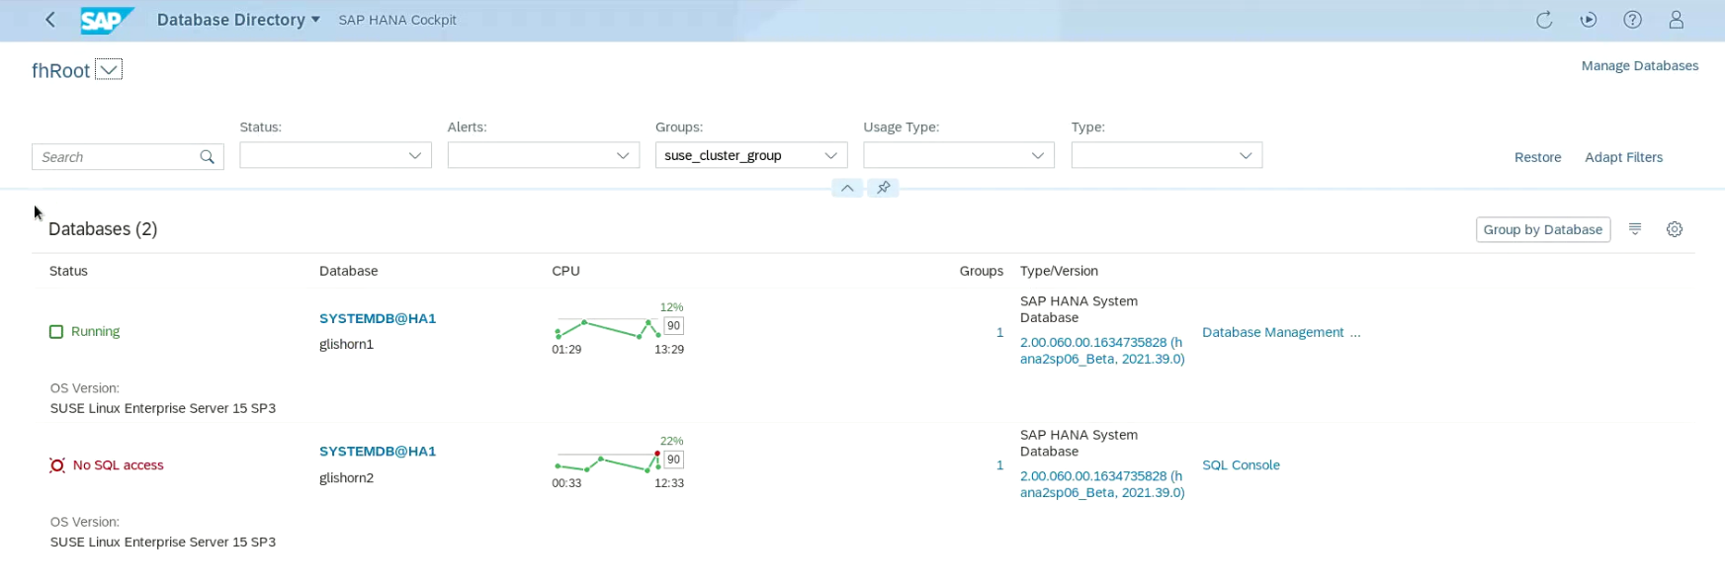This screenshot has width=1725, height=588.
Task: Open table settings gear icon
Action: coord(1674,229)
